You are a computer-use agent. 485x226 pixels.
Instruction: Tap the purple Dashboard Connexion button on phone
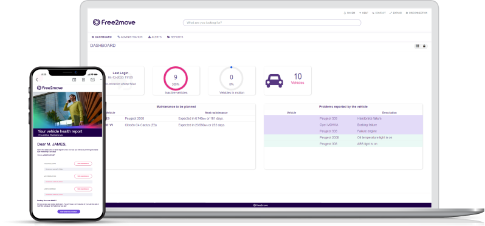pos(69,211)
